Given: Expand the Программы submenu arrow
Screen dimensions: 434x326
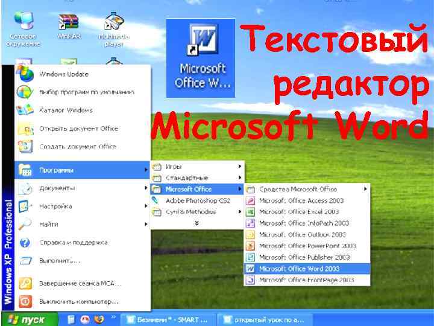Looking at the screenshot, I should (146, 170).
